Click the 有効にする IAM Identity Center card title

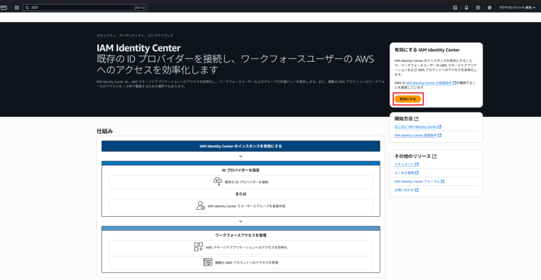point(427,50)
